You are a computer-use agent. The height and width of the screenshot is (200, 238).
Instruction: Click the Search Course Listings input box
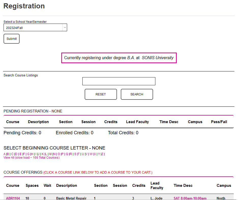[x=118, y=81]
